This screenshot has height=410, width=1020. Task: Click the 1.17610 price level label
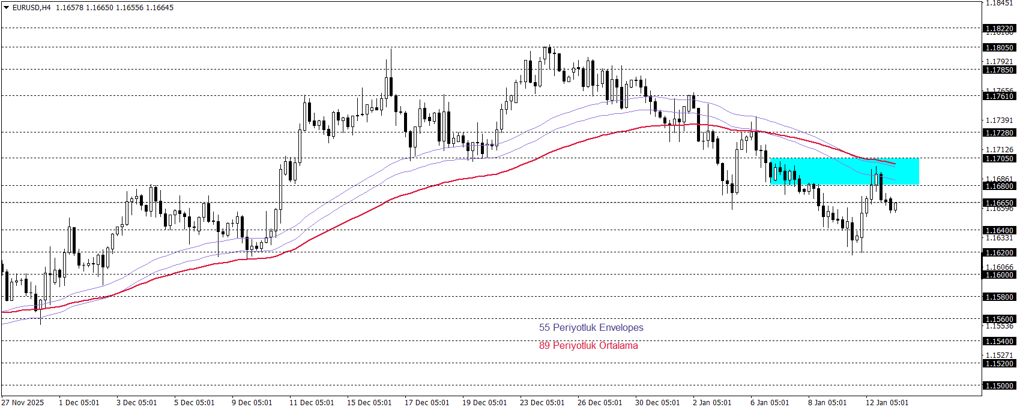(999, 96)
